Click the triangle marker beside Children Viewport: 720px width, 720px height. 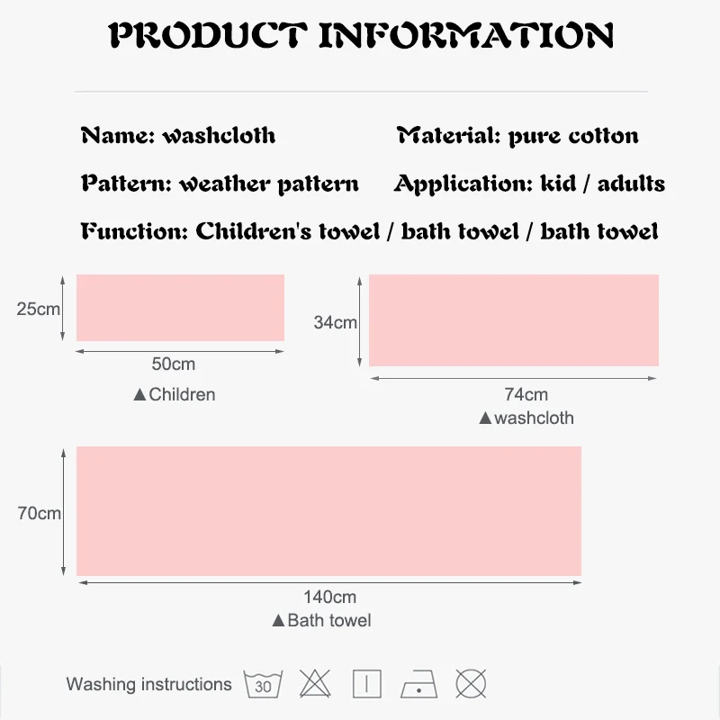point(139,395)
